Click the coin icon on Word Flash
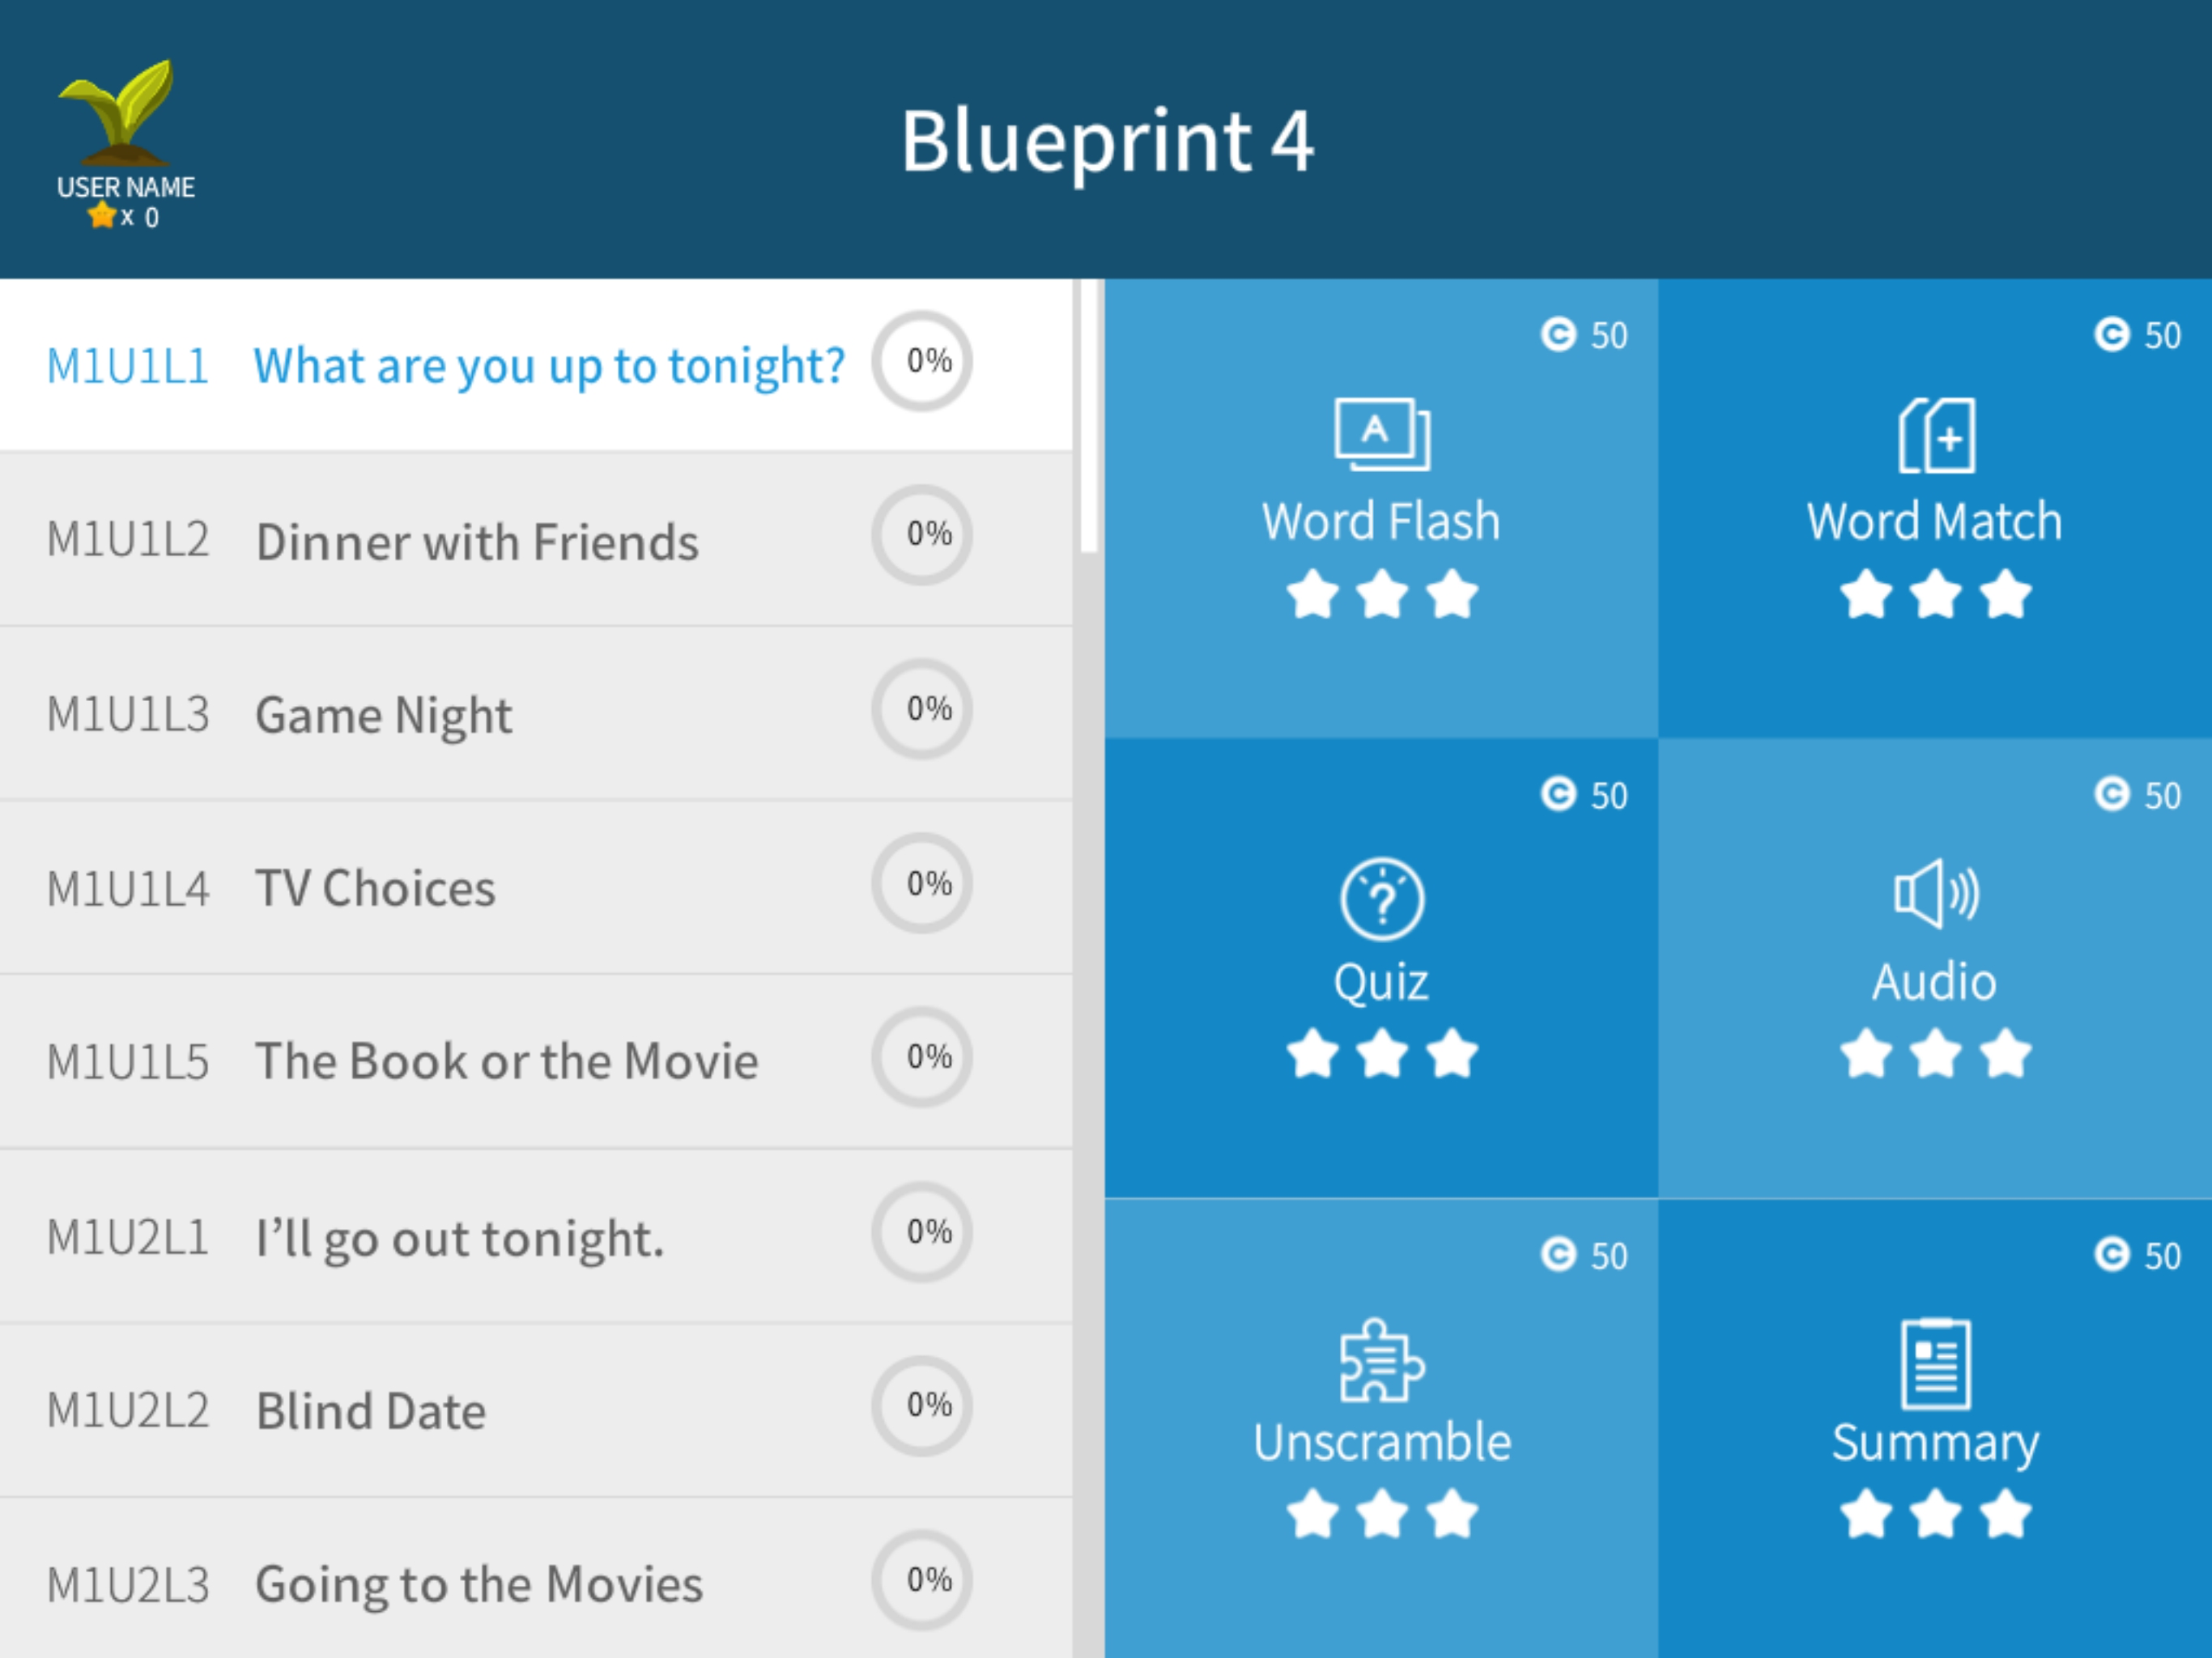 pyautogui.click(x=1557, y=334)
